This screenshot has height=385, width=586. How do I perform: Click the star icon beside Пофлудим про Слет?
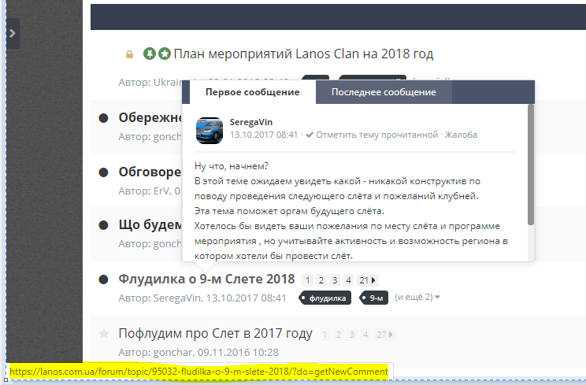coord(103,334)
